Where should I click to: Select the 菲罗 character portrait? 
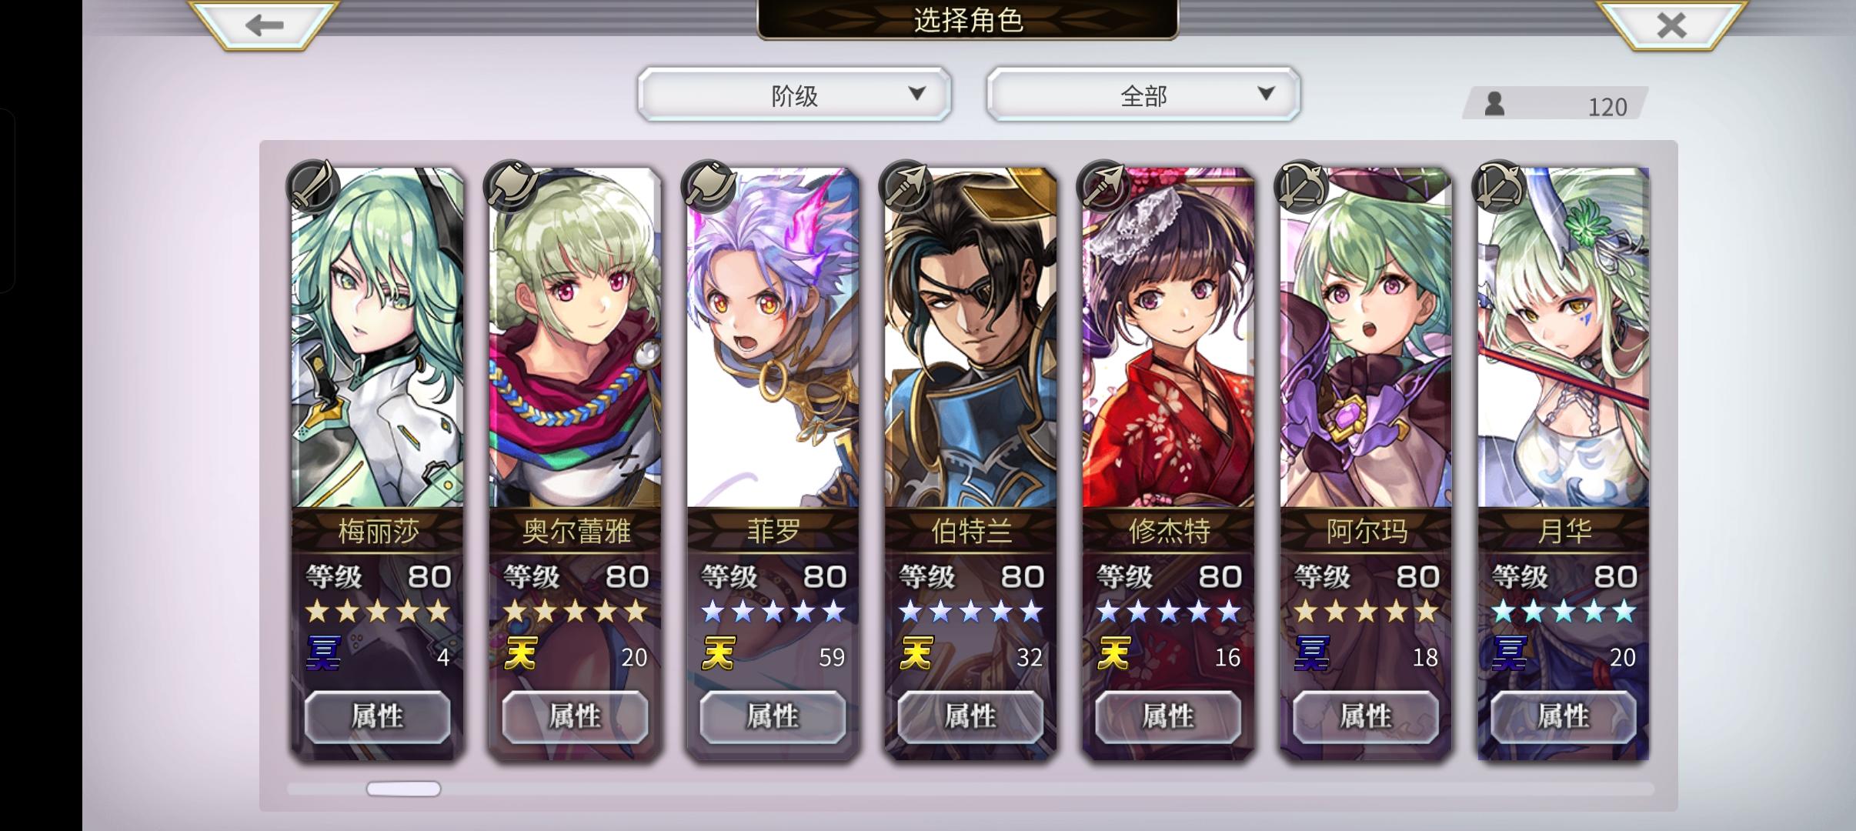tap(773, 339)
